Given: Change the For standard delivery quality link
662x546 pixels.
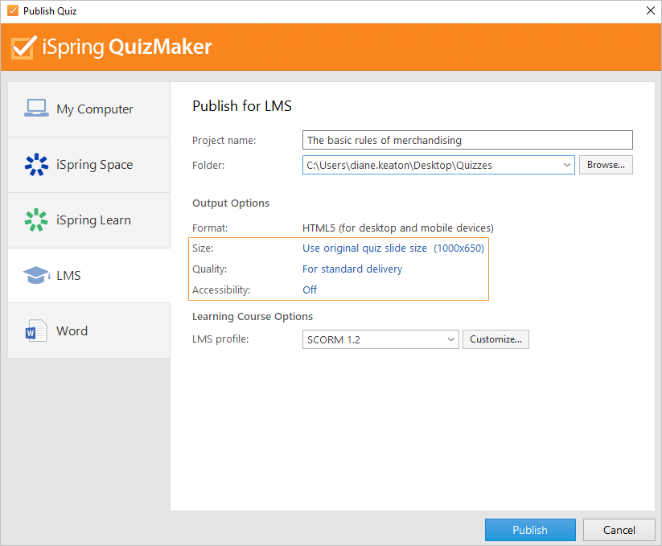Looking at the screenshot, I should [x=352, y=269].
